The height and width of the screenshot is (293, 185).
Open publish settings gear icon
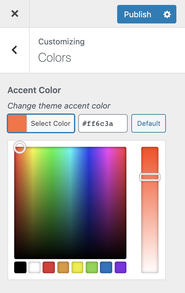point(167,14)
